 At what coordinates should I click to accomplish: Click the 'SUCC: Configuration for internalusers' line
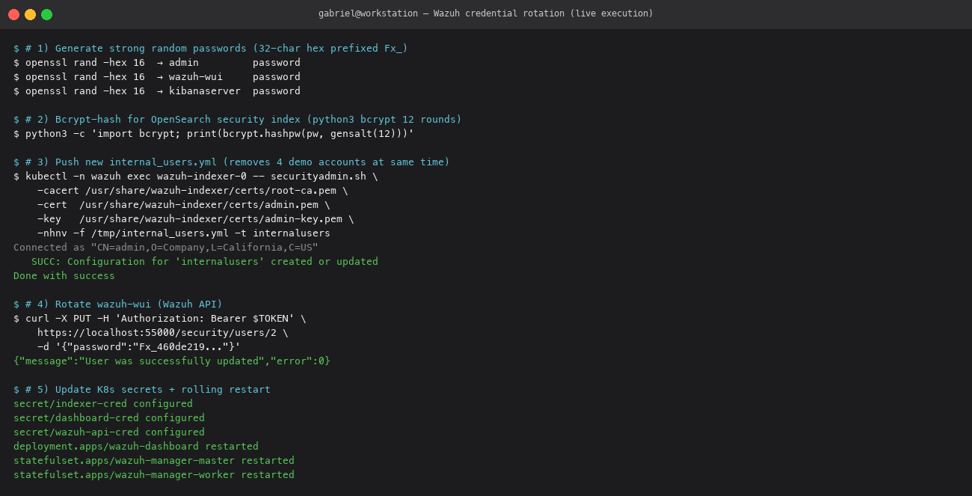205,261
